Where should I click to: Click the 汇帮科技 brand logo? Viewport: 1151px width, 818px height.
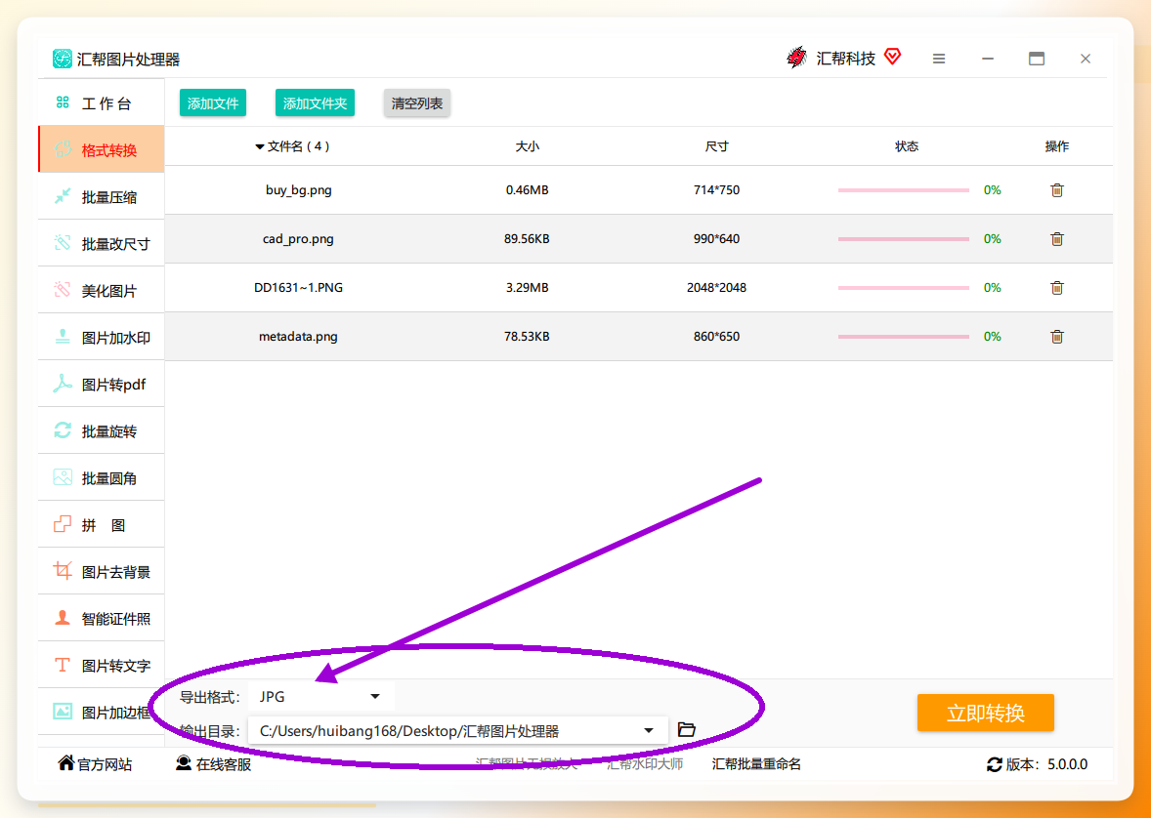pos(796,58)
